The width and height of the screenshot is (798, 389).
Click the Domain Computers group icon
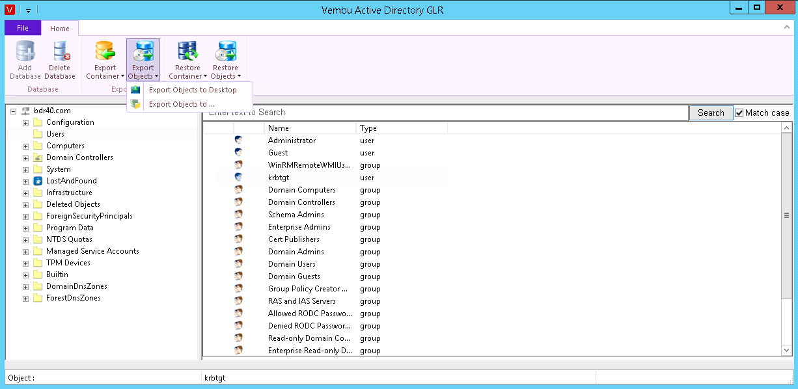coord(239,190)
